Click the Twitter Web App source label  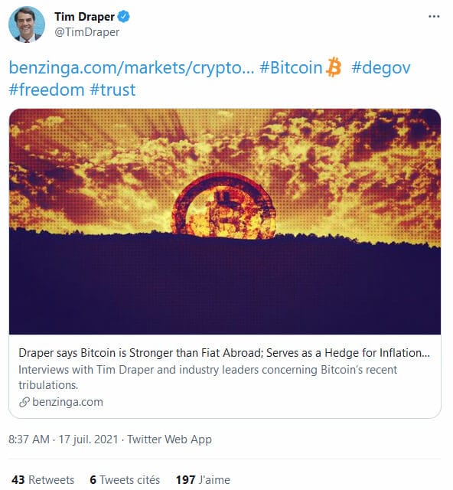169,439
